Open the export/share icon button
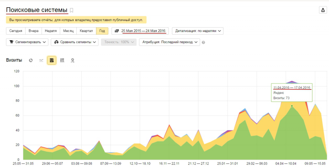The width and height of the screenshot is (329, 168). [323, 10]
